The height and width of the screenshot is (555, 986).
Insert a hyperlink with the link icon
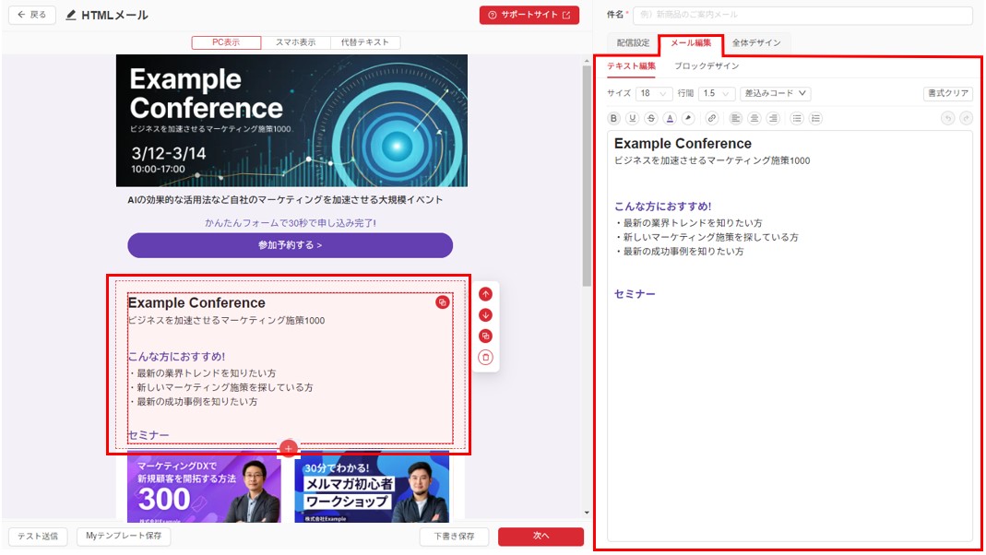pyautogui.click(x=712, y=118)
